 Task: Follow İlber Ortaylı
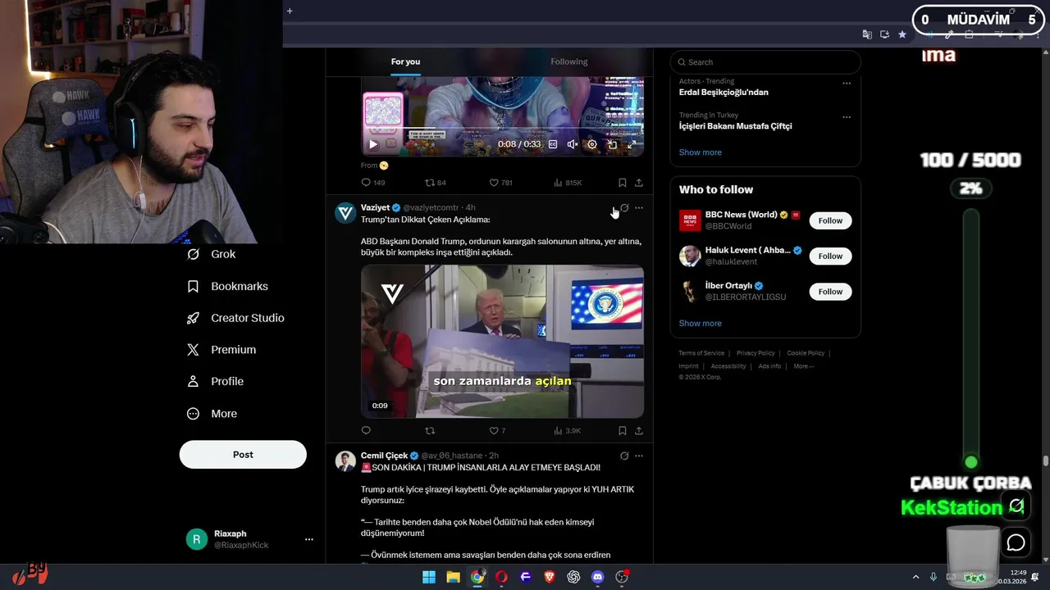point(830,292)
